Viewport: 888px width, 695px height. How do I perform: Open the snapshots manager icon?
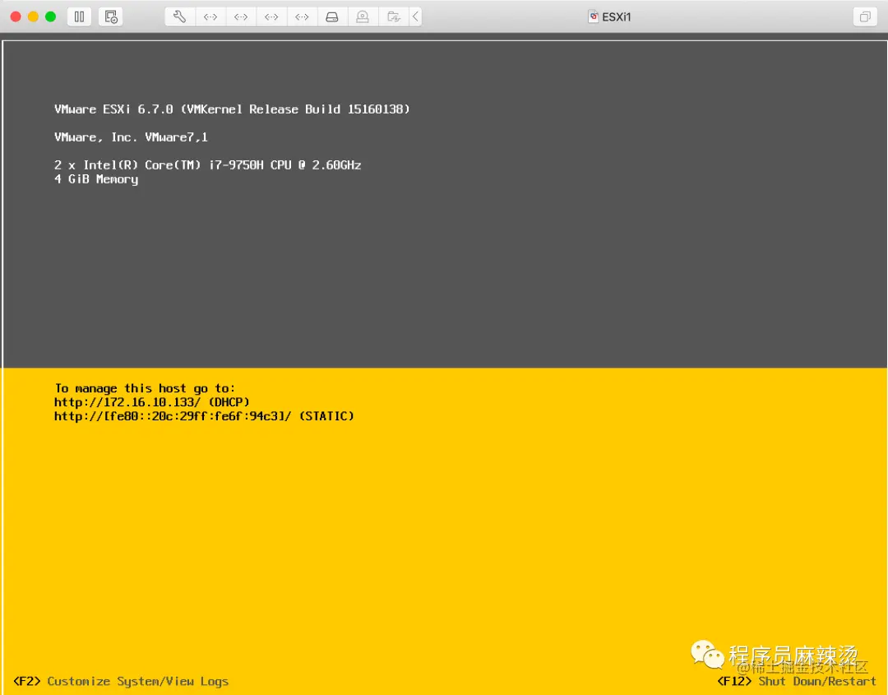(110, 17)
